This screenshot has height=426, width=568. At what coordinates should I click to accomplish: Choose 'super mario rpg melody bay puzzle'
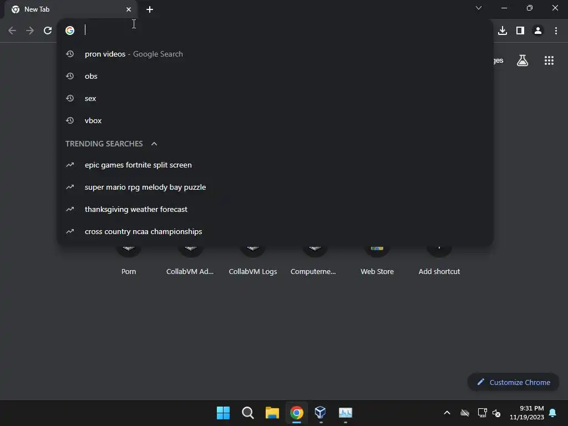[x=275, y=187]
